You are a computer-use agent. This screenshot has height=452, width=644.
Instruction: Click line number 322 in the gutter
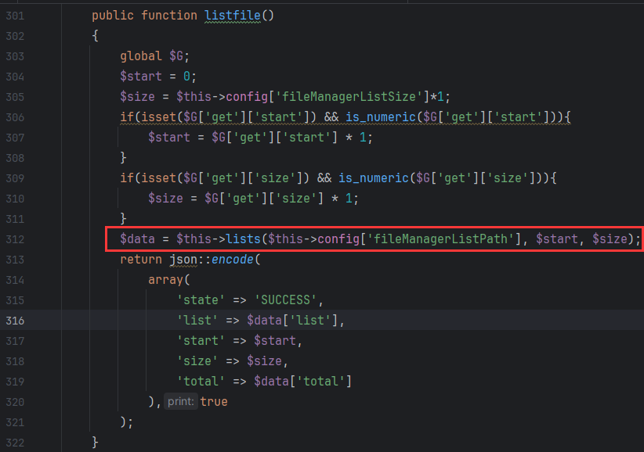coord(15,443)
